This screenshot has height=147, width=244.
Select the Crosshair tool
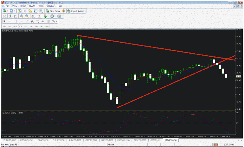coord(10,21)
